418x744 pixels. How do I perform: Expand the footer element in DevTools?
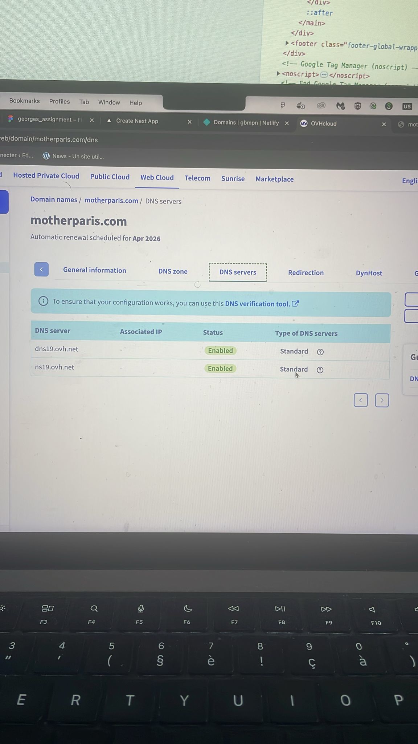coord(287,43)
